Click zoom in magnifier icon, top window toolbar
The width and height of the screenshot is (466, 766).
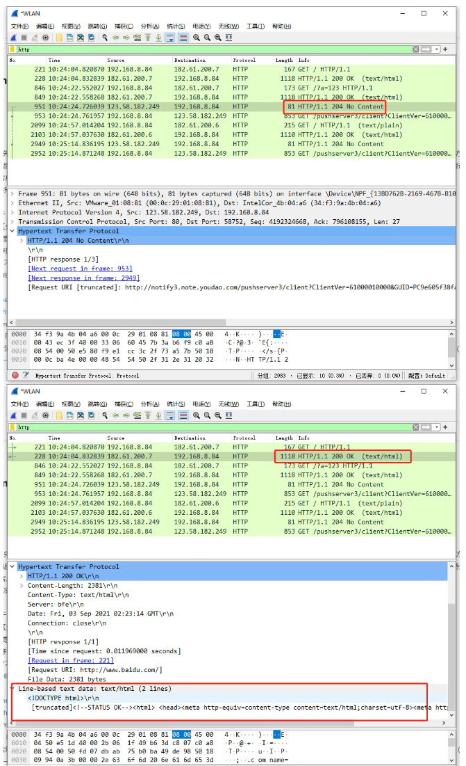[x=196, y=38]
